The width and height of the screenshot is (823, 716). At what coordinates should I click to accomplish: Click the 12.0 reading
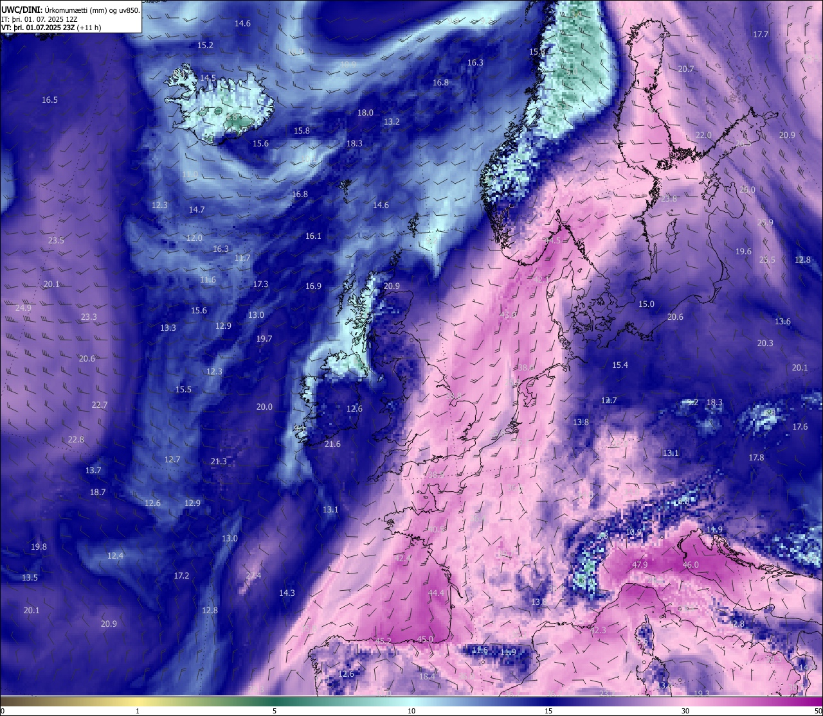(194, 238)
